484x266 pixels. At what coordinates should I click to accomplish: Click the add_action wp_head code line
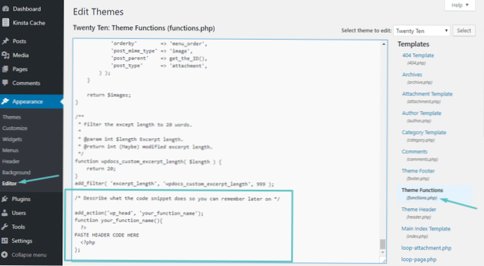click(139, 213)
